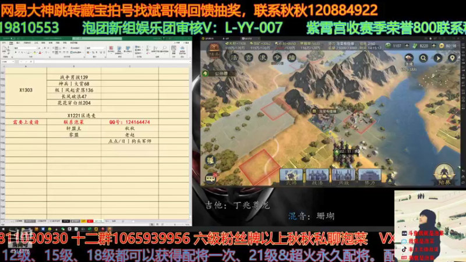This screenshot has height=262, width=466.
Task: Click the plus icon beside 8220 currency
Action: point(433,46)
